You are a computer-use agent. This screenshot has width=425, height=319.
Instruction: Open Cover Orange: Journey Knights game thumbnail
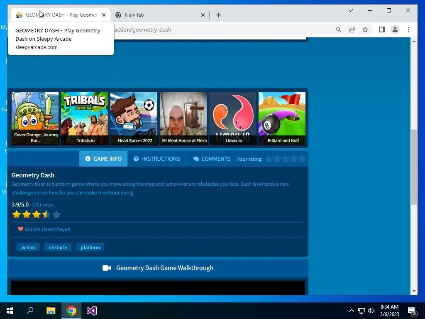point(35,118)
